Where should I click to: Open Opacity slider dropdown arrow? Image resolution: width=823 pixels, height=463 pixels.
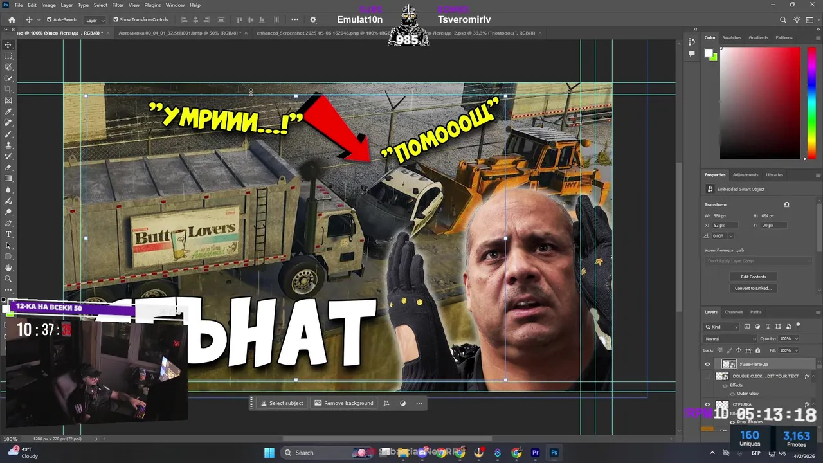point(796,339)
